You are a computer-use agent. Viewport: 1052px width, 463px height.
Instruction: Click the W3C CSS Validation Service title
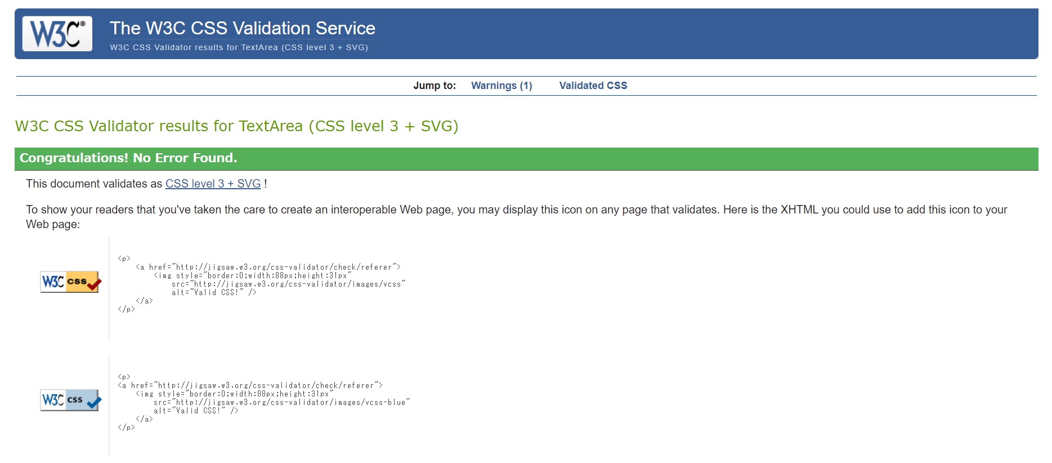pyautogui.click(x=242, y=28)
